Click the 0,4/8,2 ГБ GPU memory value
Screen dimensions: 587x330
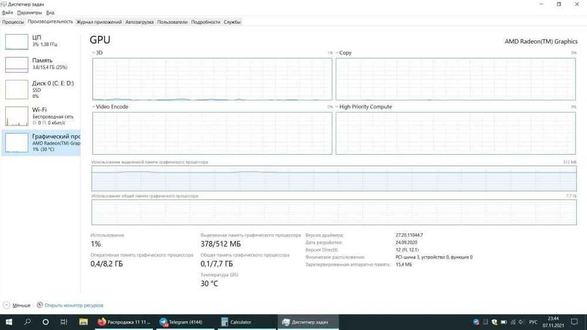click(106, 264)
